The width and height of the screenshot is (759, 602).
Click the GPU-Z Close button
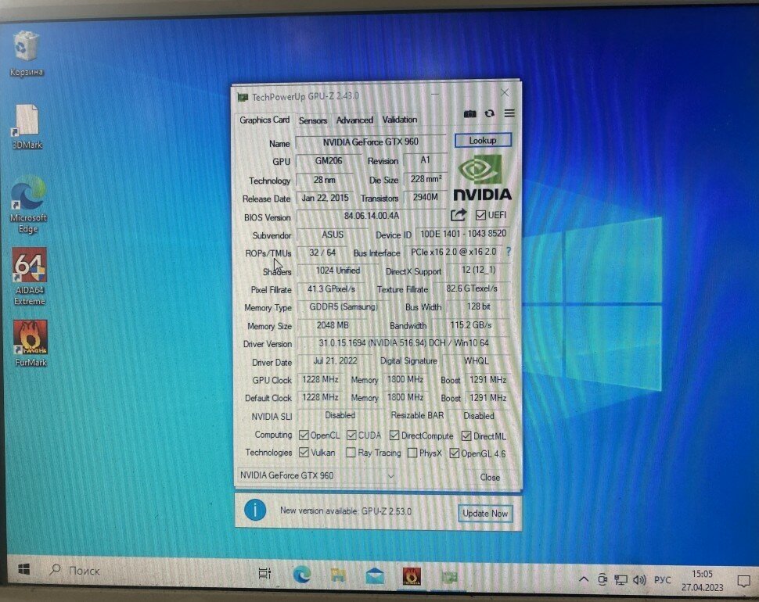[x=490, y=477]
